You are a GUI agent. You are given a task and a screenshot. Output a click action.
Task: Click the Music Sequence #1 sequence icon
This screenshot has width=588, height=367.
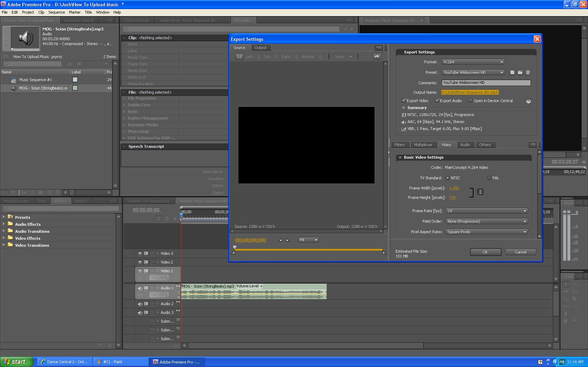(14, 80)
